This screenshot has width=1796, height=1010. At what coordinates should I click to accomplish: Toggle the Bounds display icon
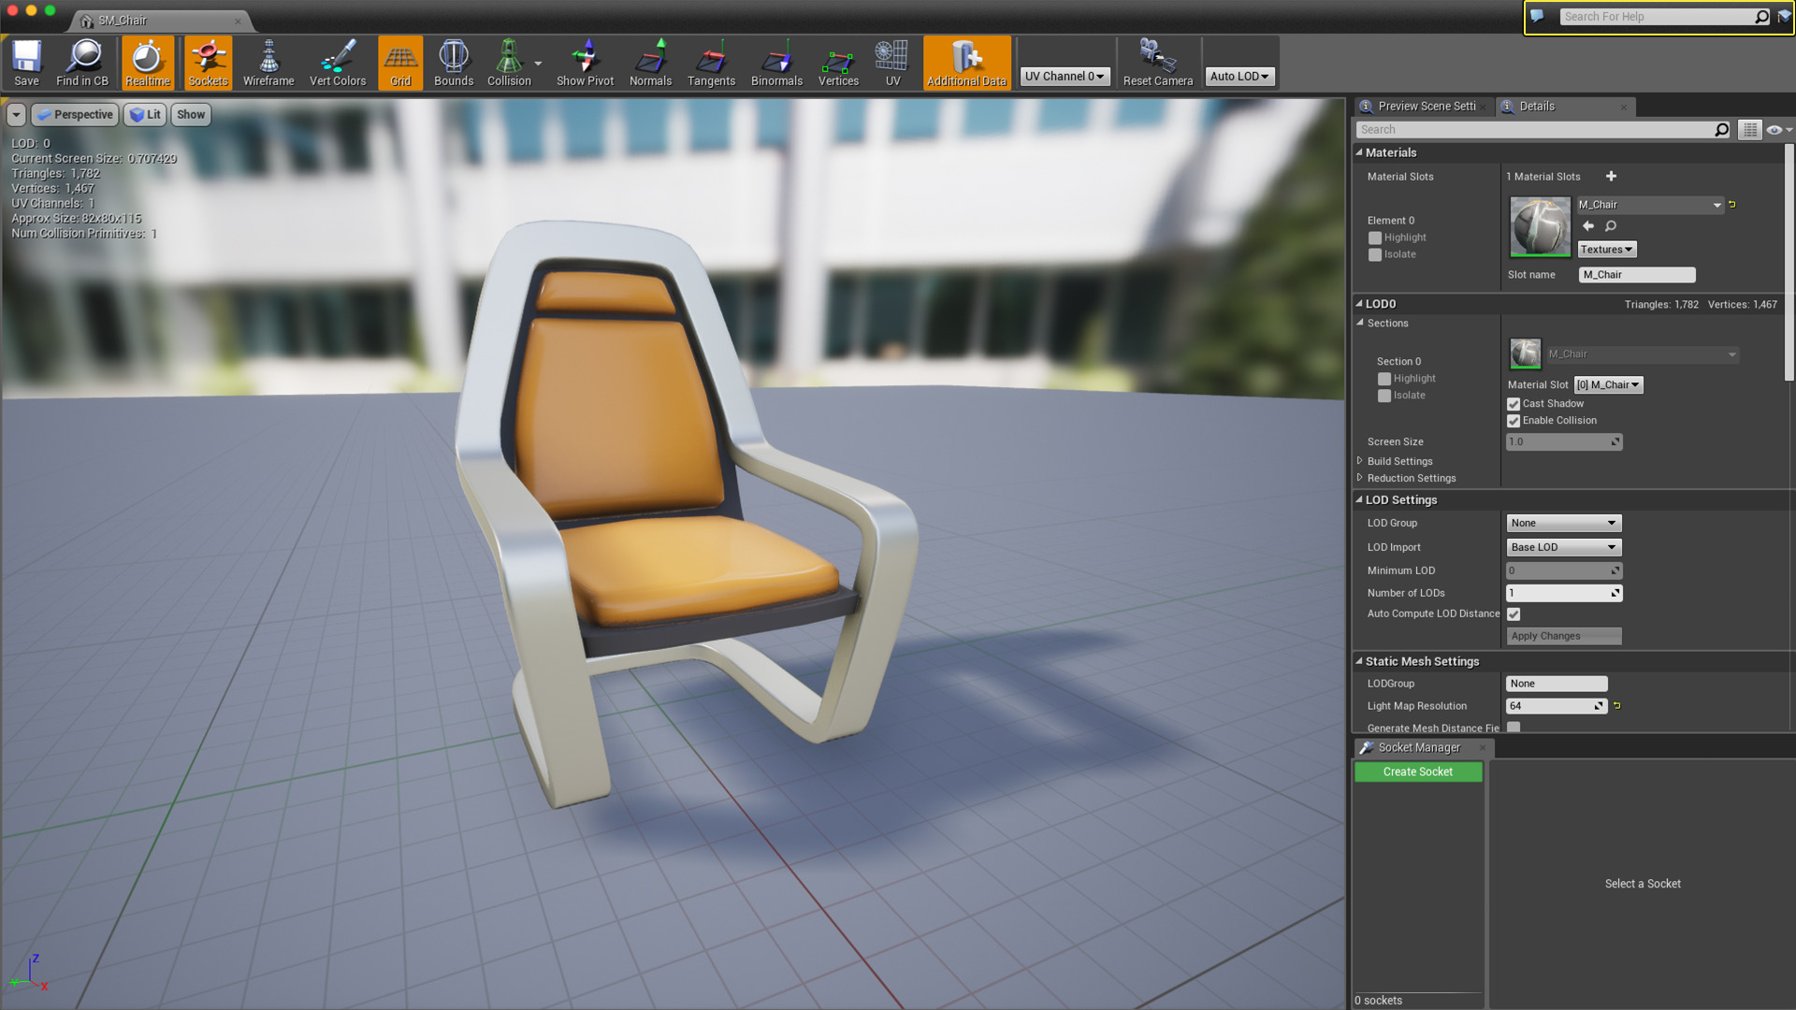point(454,63)
